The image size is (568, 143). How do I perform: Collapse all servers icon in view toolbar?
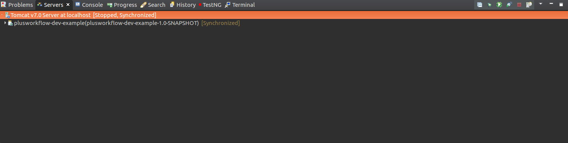pyautogui.click(x=480, y=5)
